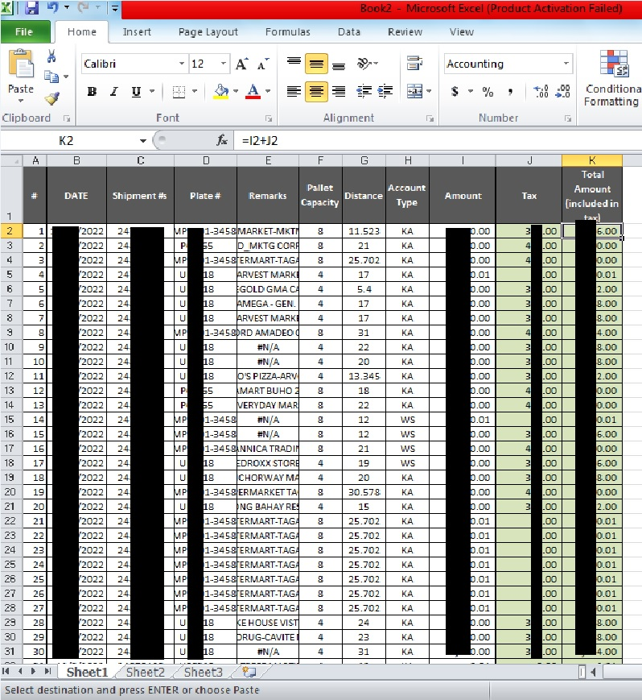The height and width of the screenshot is (700, 642).
Task: Click Increase Font Size icon
Action: click(x=241, y=64)
